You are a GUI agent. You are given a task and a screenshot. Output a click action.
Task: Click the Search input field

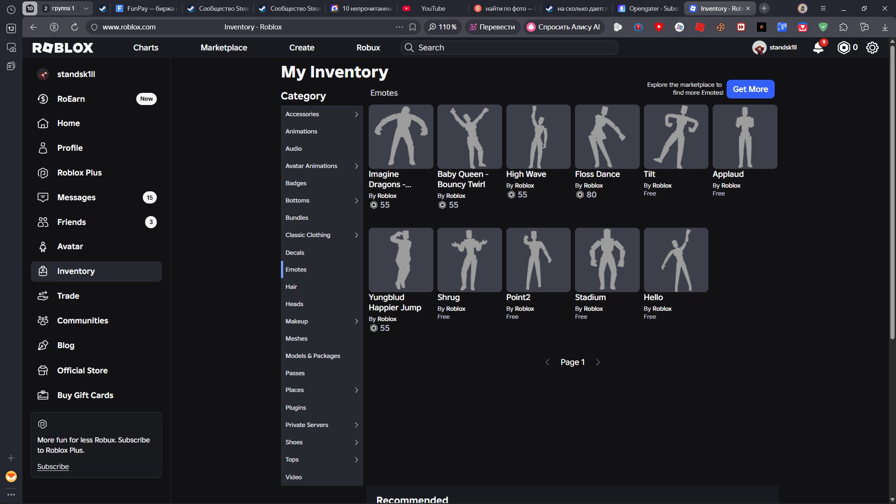point(509,48)
